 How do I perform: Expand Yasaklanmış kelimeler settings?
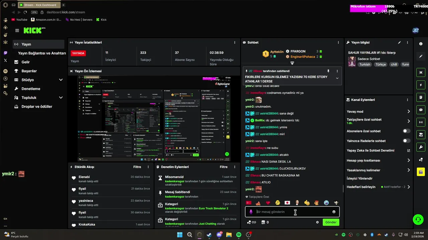(x=409, y=170)
